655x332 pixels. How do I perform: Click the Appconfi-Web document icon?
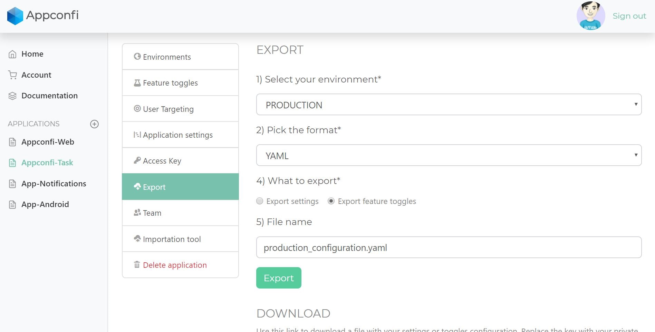(x=12, y=142)
